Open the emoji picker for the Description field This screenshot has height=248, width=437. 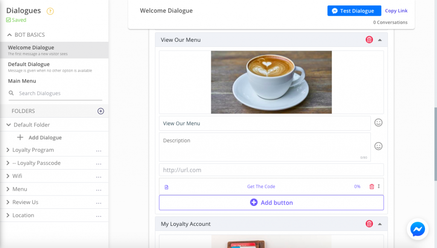click(x=378, y=146)
